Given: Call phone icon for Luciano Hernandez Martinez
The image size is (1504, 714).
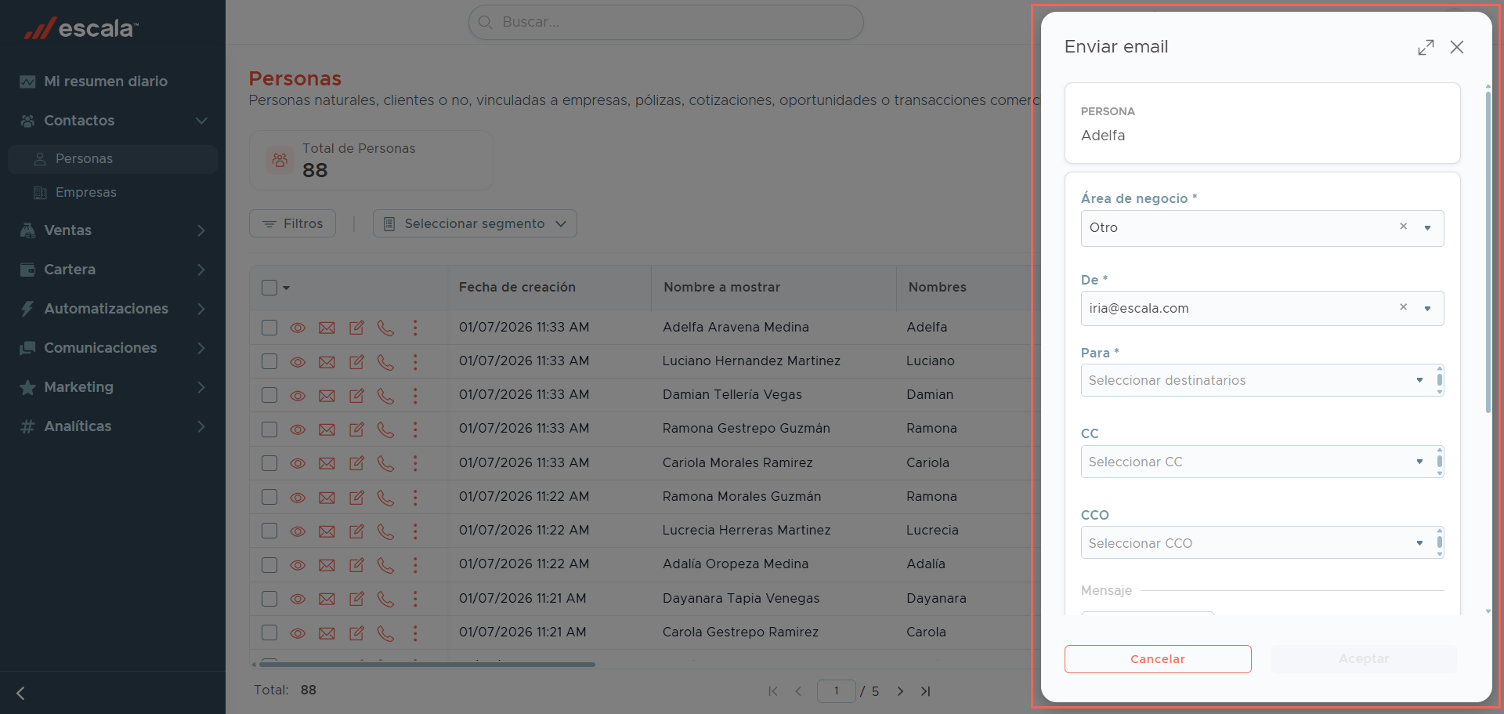Looking at the screenshot, I should 385,361.
